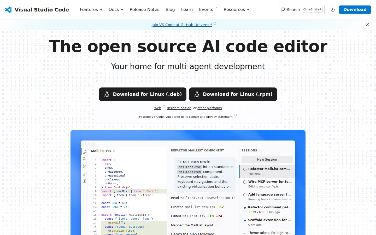
Task: Open the Source Control icon in editor sidebar
Action: tap(85, 166)
